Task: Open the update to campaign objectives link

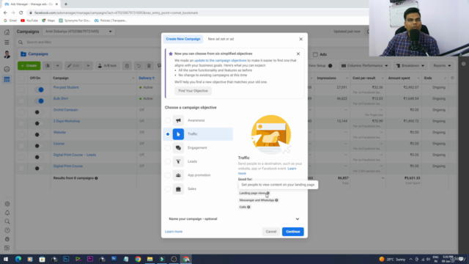Action: [x=220, y=60]
